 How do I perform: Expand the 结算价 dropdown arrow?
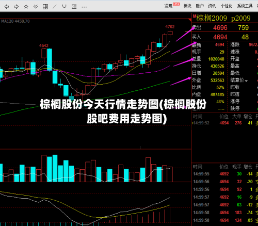click(246, 81)
